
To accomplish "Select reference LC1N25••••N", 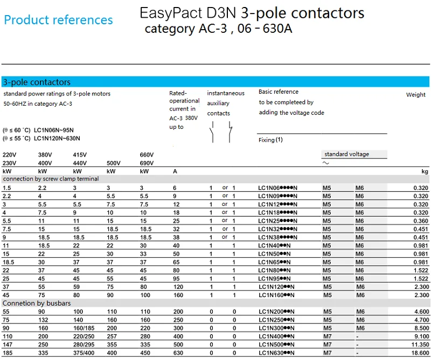I will pyautogui.click(x=277, y=221).
